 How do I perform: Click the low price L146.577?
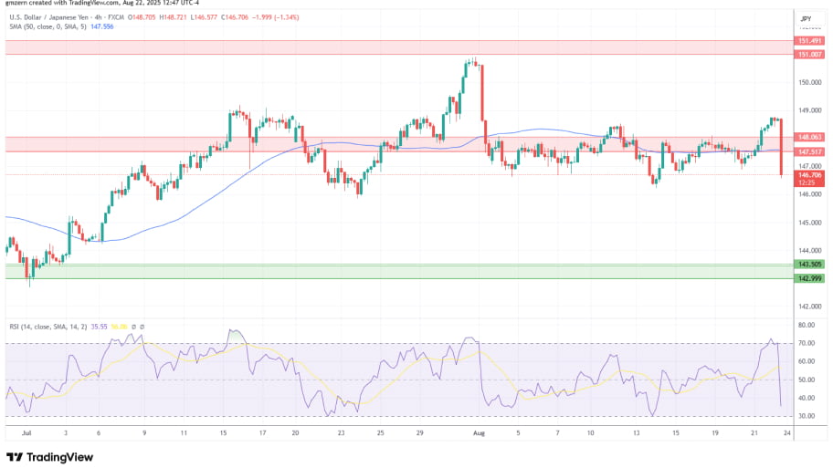(x=204, y=17)
